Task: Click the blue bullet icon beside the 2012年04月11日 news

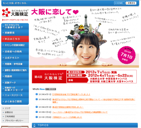Action: click(37, 94)
